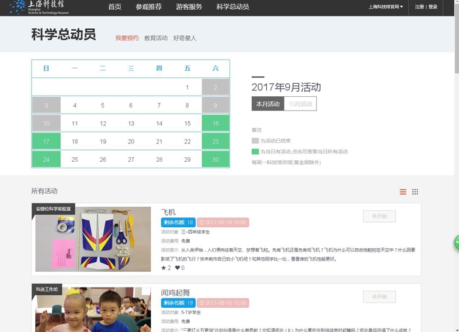The height and width of the screenshot is (332, 459).
Task: Click greyed calendar date 9
Action: coord(216,105)
